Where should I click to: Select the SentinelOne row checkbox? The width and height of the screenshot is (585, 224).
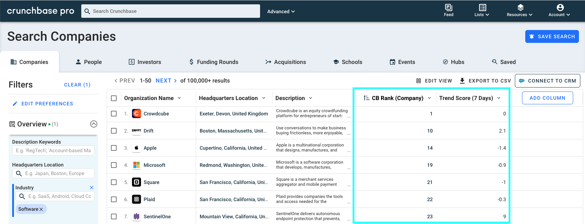pos(114,216)
